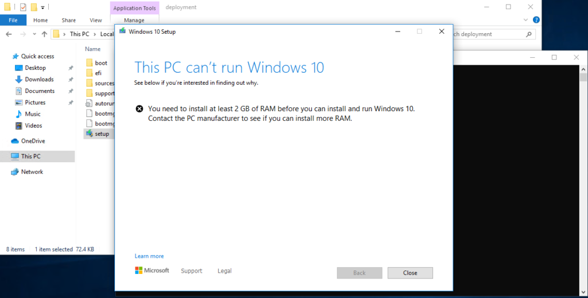
Task: Switch to the Share ribbon tab
Action: click(69, 20)
